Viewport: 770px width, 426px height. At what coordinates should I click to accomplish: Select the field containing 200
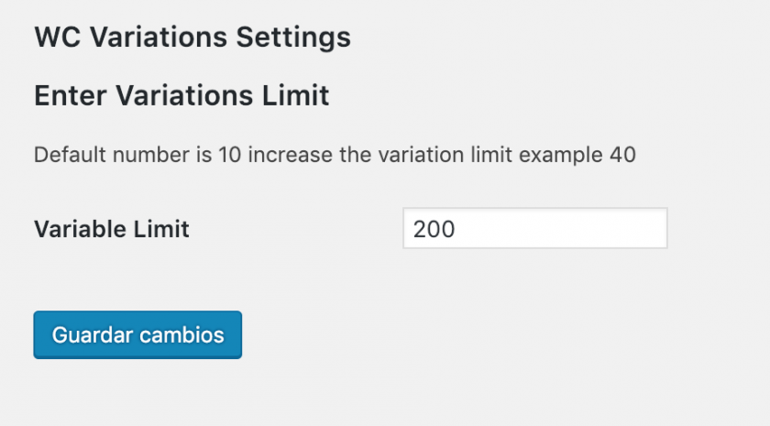[x=534, y=228]
